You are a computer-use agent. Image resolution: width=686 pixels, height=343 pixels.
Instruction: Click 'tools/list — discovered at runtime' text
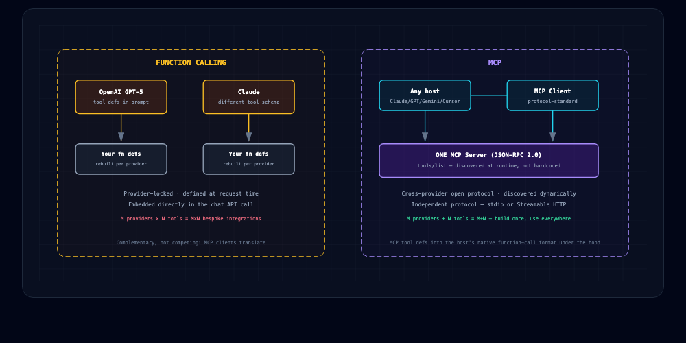point(488,166)
